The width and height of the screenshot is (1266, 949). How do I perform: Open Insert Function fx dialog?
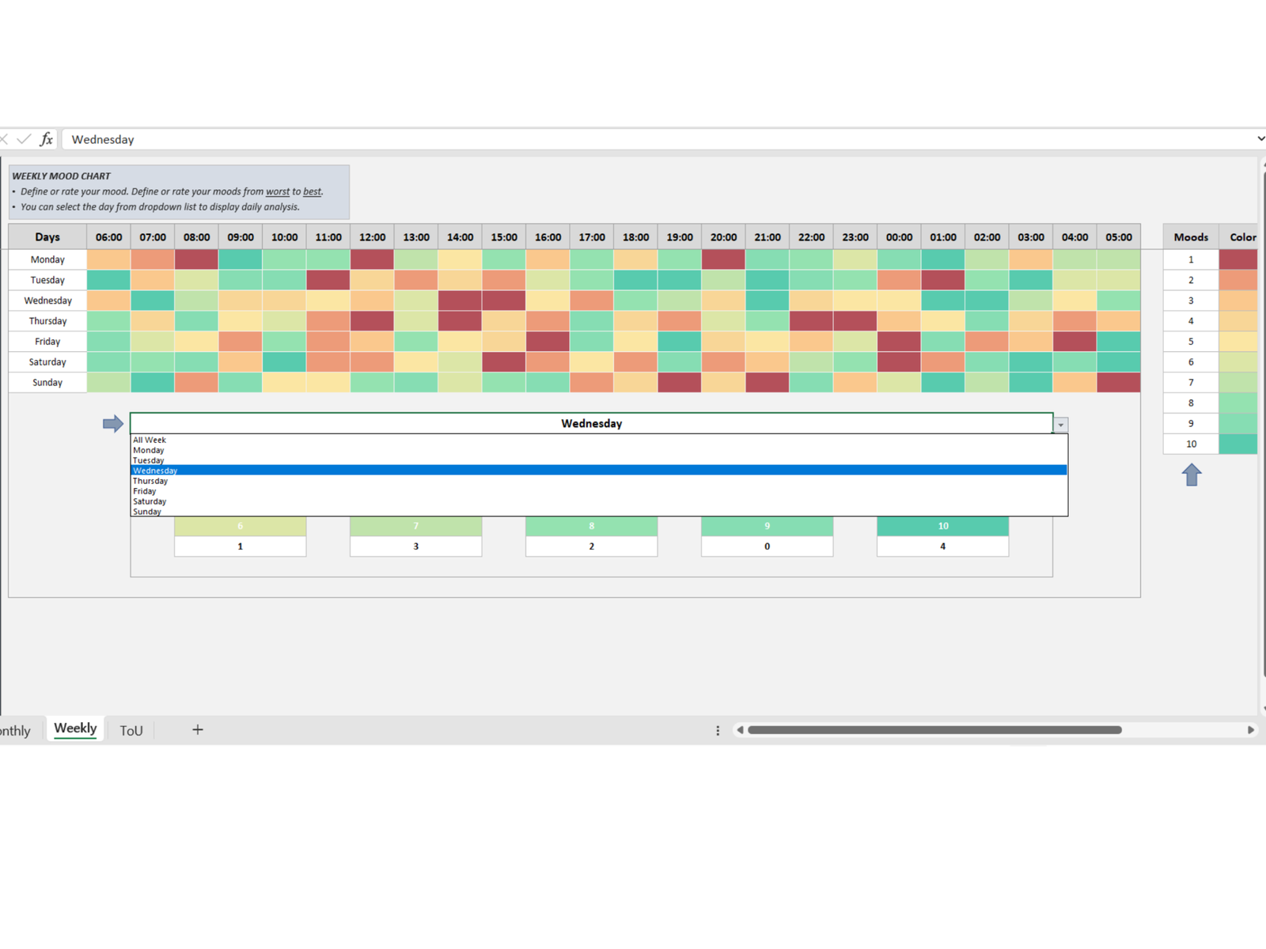pyautogui.click(x=47, y=139)
